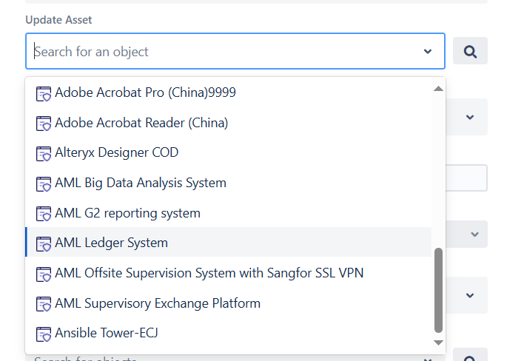Viewport: 524px width, 361px height.
Task: Select AML G2 reporting system option
Action: coord(229,213)
